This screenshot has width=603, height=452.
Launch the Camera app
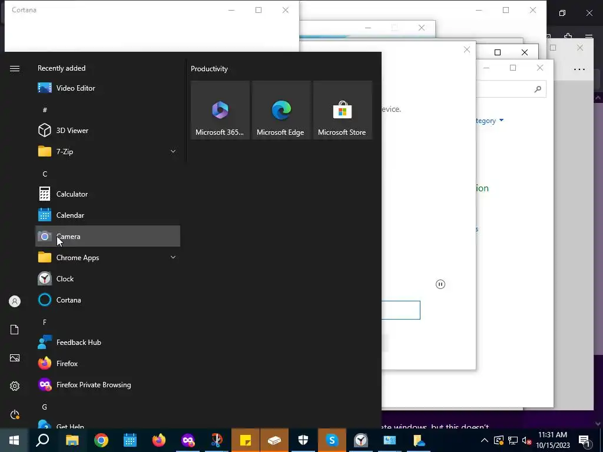[108, 237]
